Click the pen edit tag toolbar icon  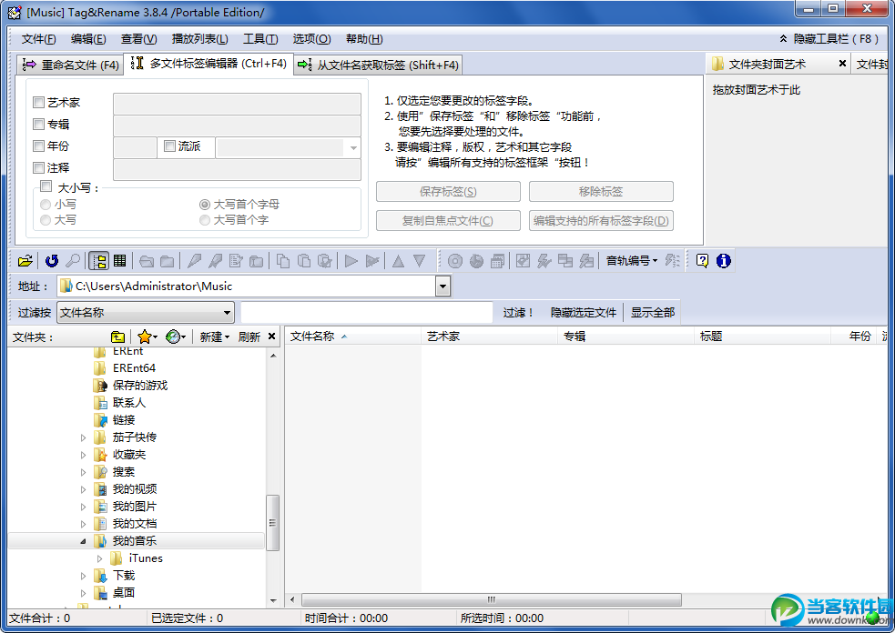click(x=194, y=261)
